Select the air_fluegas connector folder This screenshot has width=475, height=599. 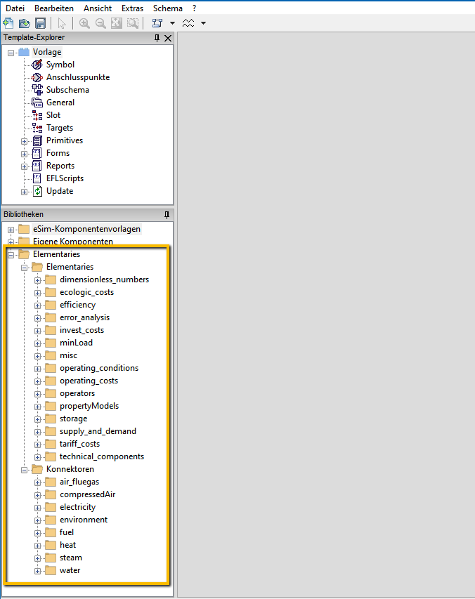79,482
